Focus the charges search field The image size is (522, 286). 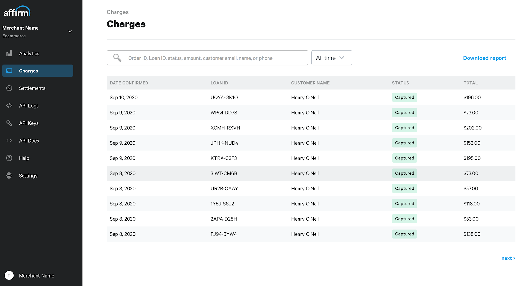pyautogui.click(x=207, y=58)
